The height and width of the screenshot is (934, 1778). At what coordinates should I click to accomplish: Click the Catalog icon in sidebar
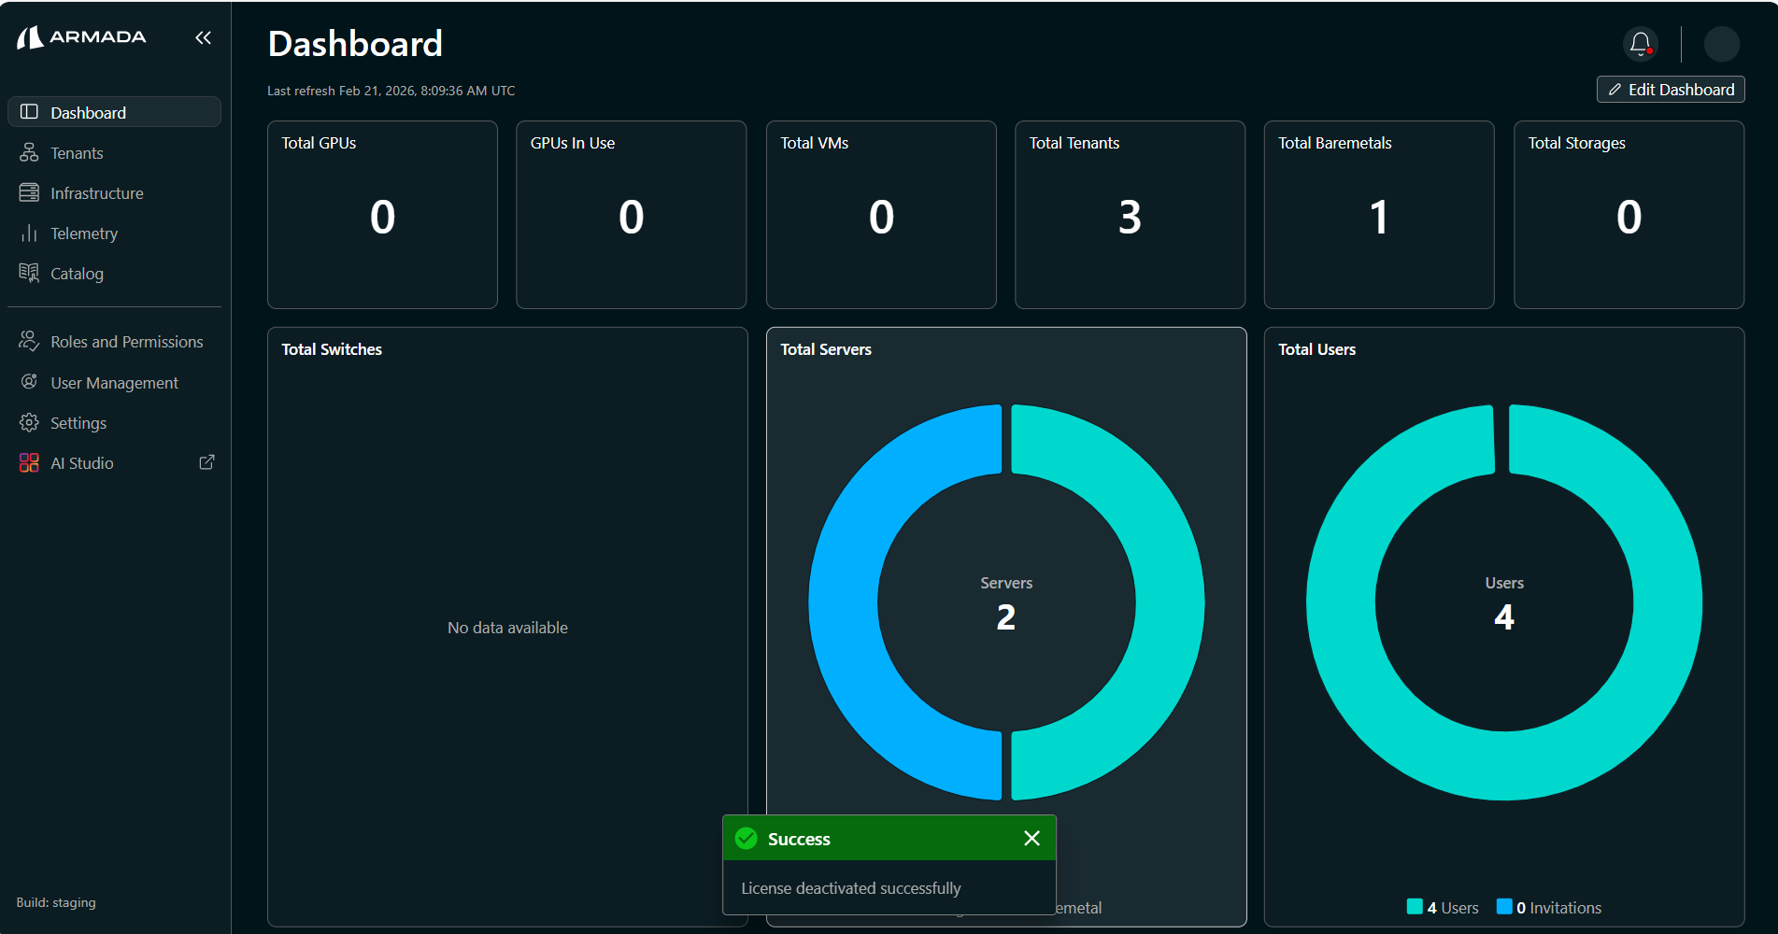[x=29, y=274]
